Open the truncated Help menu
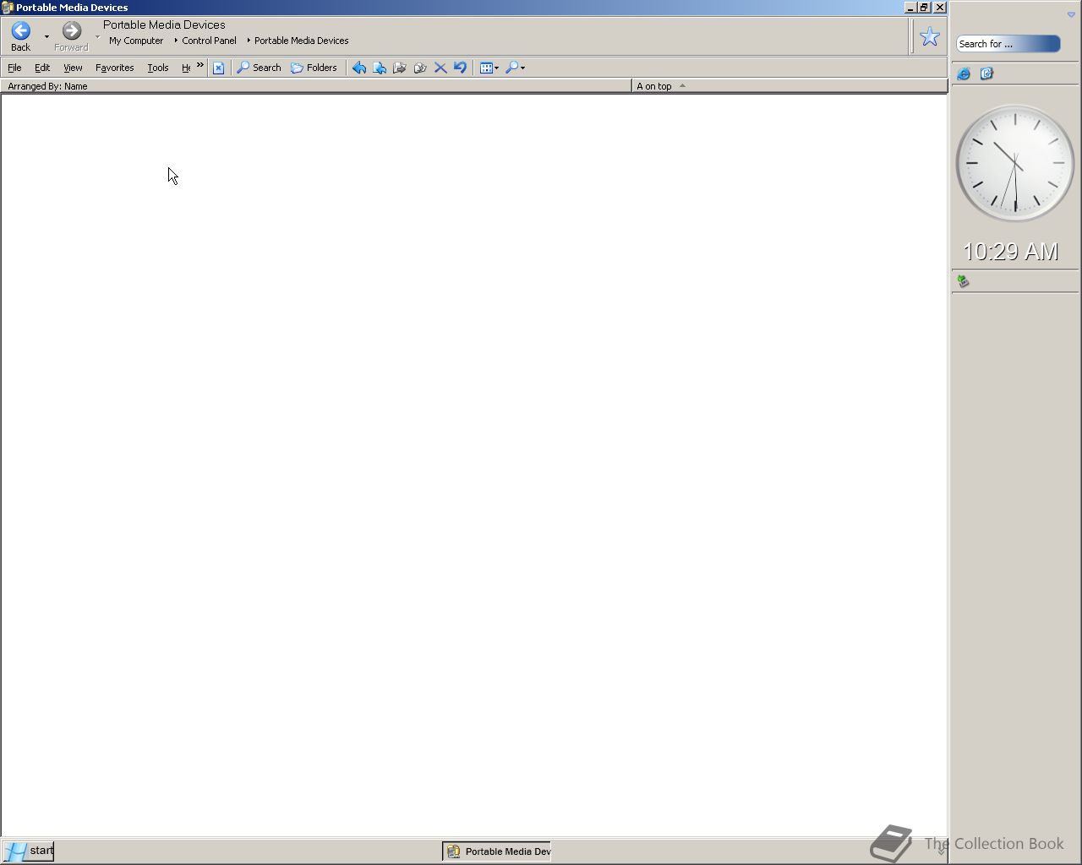Screen dimensions: 1082x865 (x=186, y=68)
